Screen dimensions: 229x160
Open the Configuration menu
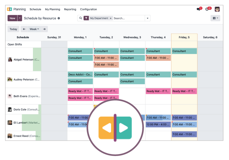tap(88, 9)
